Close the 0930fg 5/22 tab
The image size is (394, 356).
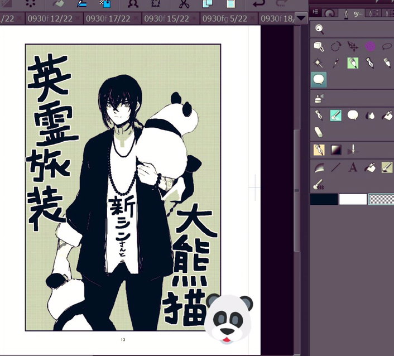tap(253, 18)
